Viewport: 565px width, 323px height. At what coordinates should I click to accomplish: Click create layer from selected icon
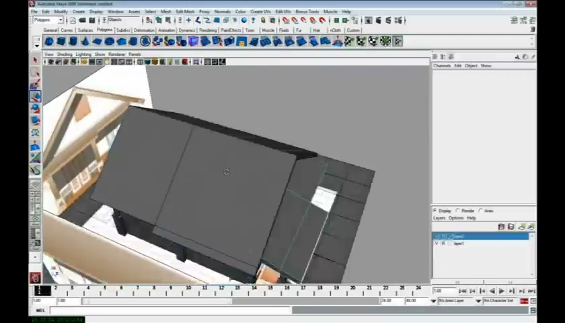(x=531, y=227)
